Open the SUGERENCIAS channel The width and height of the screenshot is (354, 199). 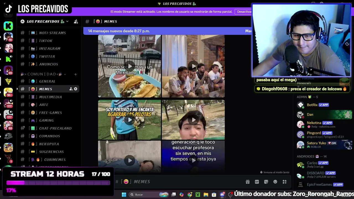49,152
